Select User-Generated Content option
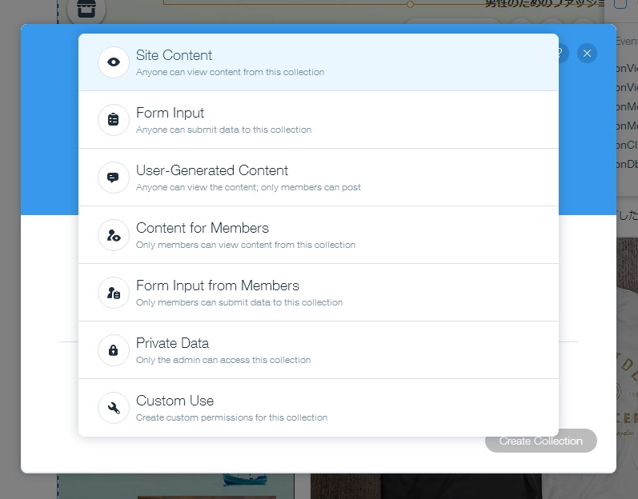Screen dimensions: 638x499 (x=319, y=178)
